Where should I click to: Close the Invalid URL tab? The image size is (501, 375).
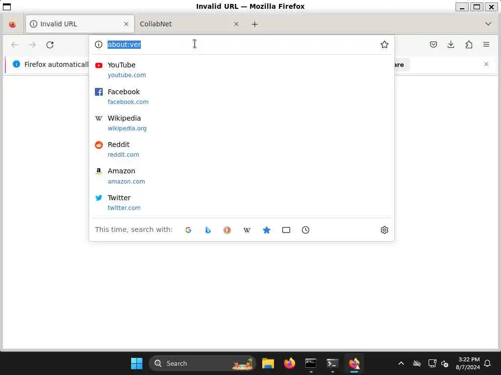(126, 24)
